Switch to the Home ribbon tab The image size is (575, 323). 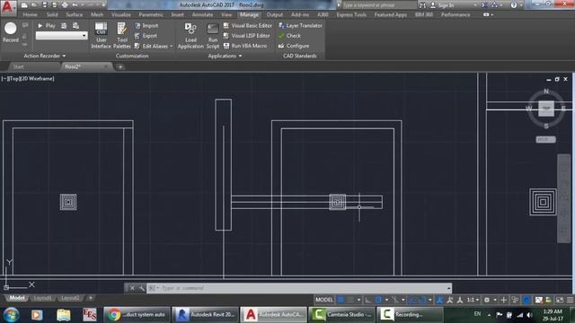[30, 14]
